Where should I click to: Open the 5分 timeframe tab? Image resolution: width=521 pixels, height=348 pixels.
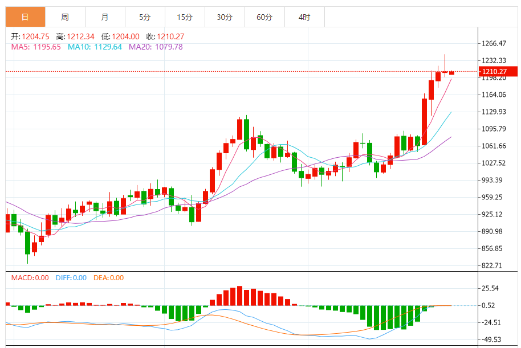click(145, 17)
